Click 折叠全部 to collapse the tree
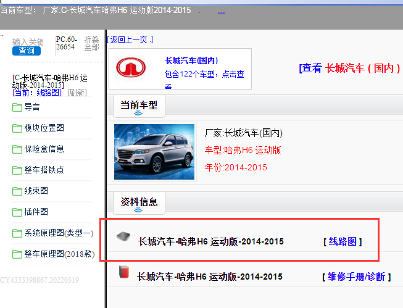Image resolution: width=403 pixels, height=308 pixels. click(92, 43)
